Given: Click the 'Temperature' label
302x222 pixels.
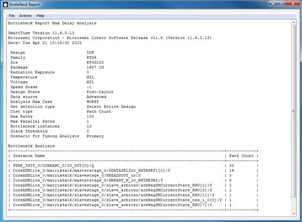Looking at the screenshot, I should coord(24,77).
